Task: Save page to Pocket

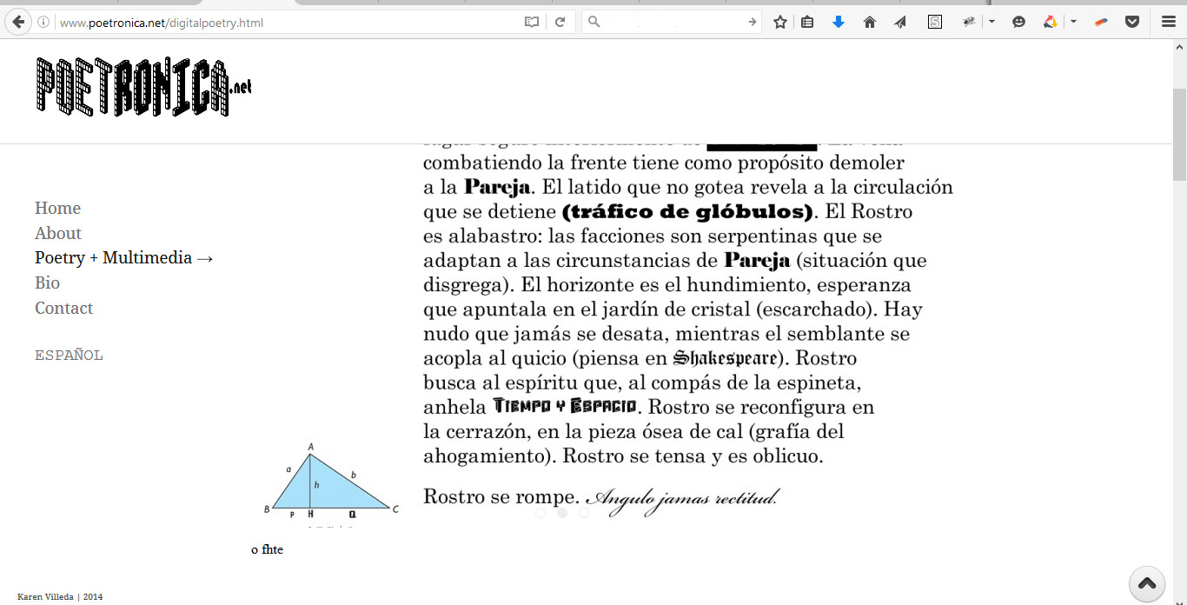Action: point(1132,23)
